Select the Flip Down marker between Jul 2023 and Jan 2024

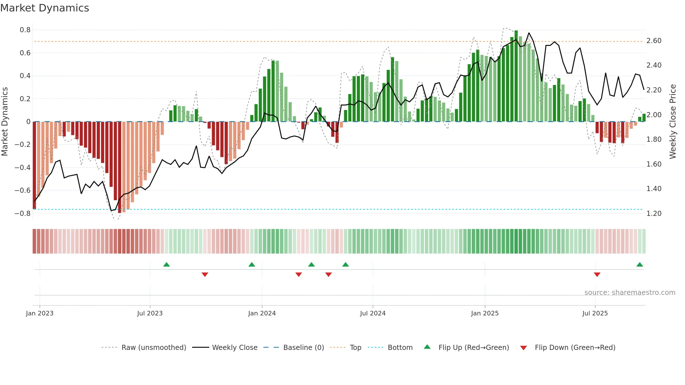point(205,274)
